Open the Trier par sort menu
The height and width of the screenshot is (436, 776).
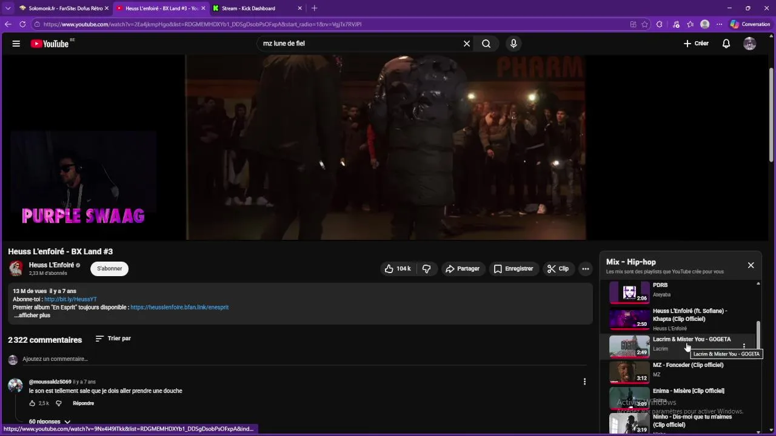[113, 339]
